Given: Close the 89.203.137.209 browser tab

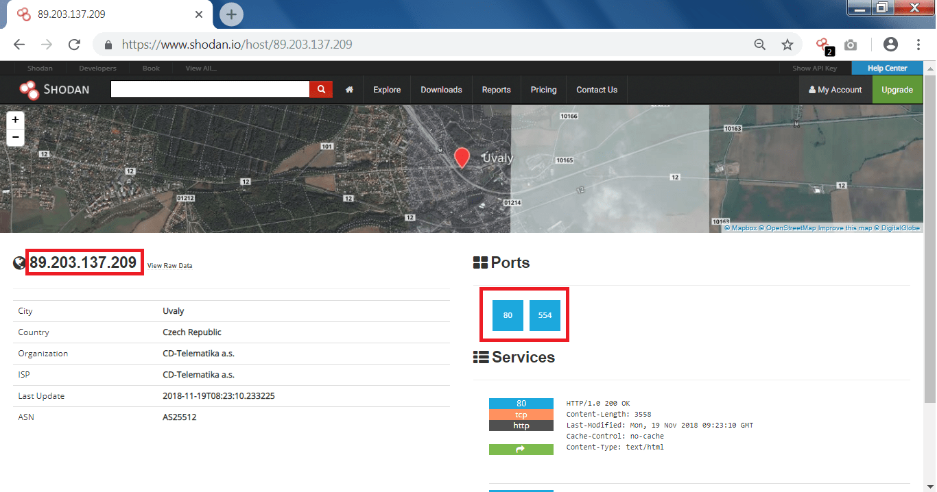Looking at the screenshot, I should 199,14.
